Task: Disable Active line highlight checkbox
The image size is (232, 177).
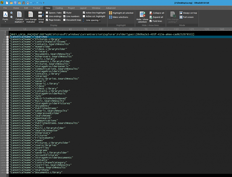Action: (84, 13)
